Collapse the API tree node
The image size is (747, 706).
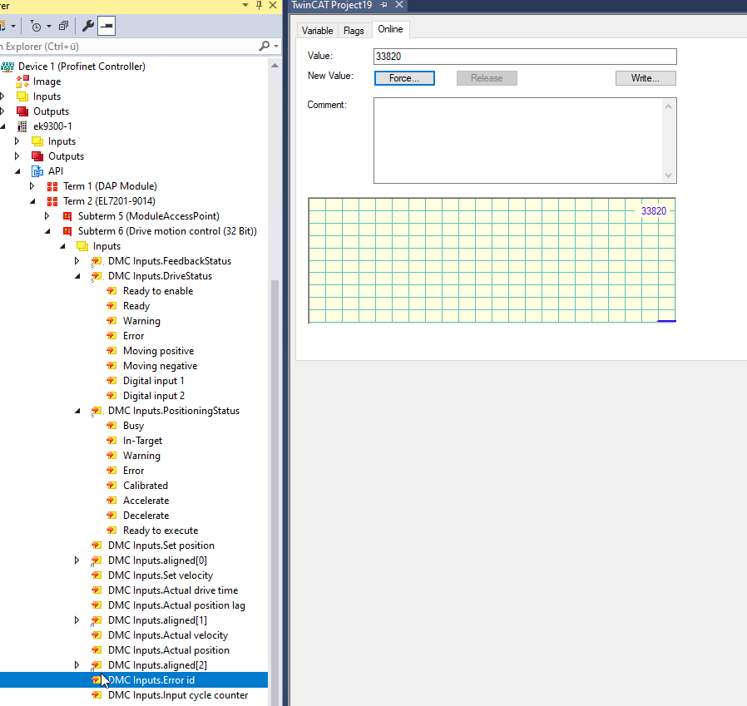(17, 171)
